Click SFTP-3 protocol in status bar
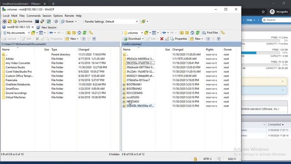This screenshot has width=291, height=164. point(207,159)
